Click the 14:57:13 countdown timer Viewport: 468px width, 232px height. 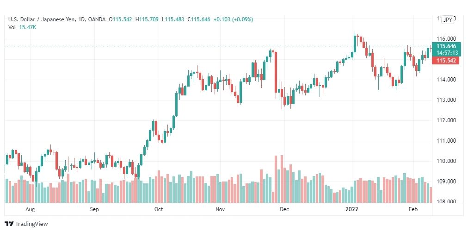click(x=447, y=53)
